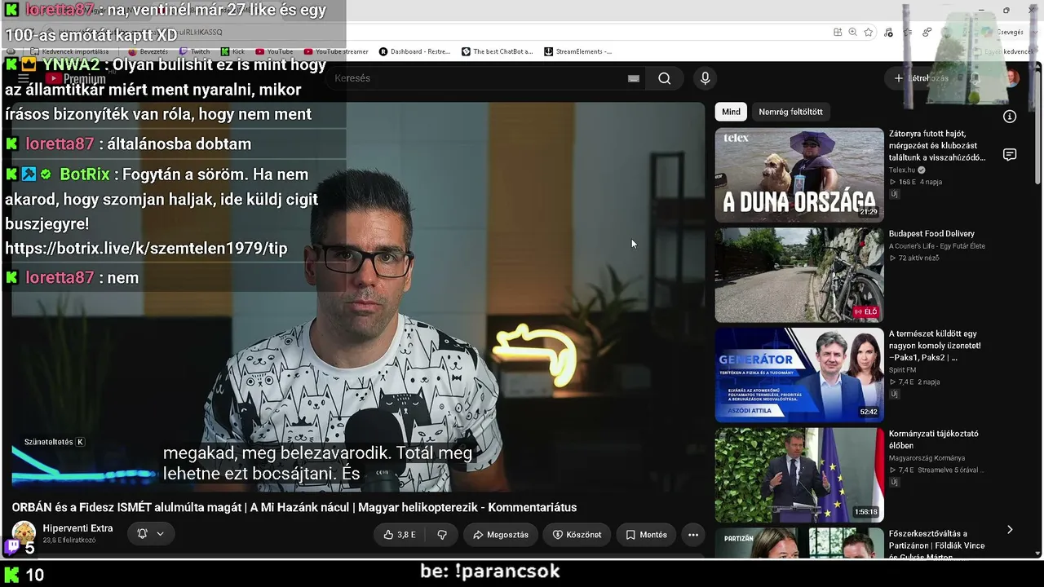Click the video title text ORBÁN és a Fidesz

(294, 507)
